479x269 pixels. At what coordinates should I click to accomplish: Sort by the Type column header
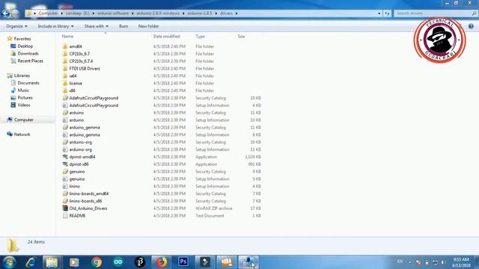tap(200, 37)
